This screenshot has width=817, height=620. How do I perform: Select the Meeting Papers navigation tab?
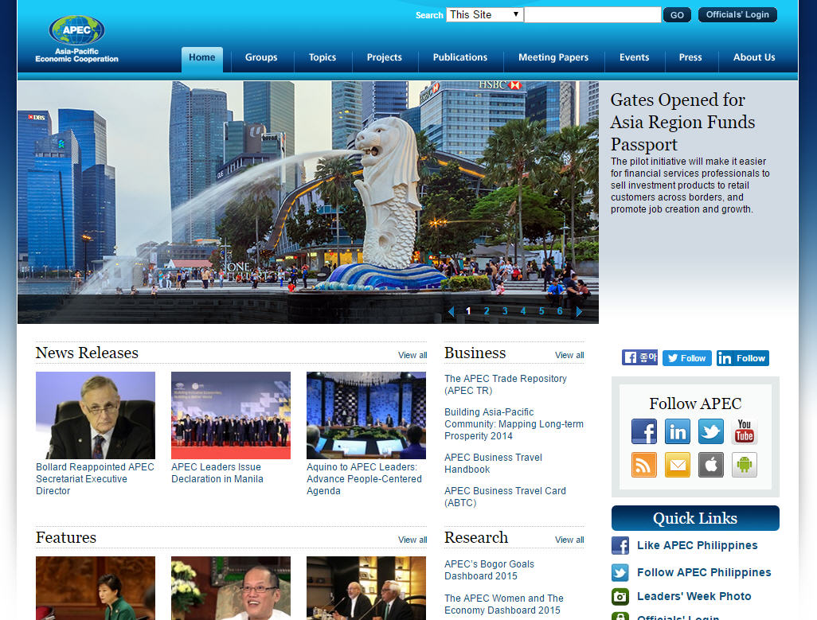point(553,57)
